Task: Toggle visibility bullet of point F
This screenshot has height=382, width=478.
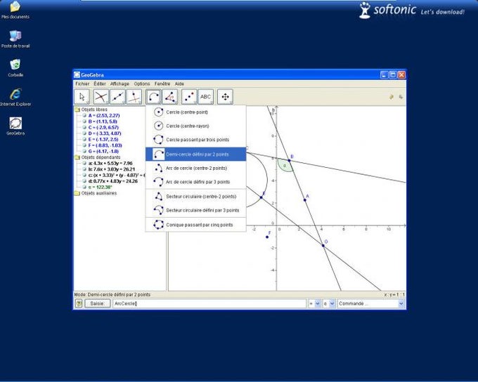Action: click(84, 145)
